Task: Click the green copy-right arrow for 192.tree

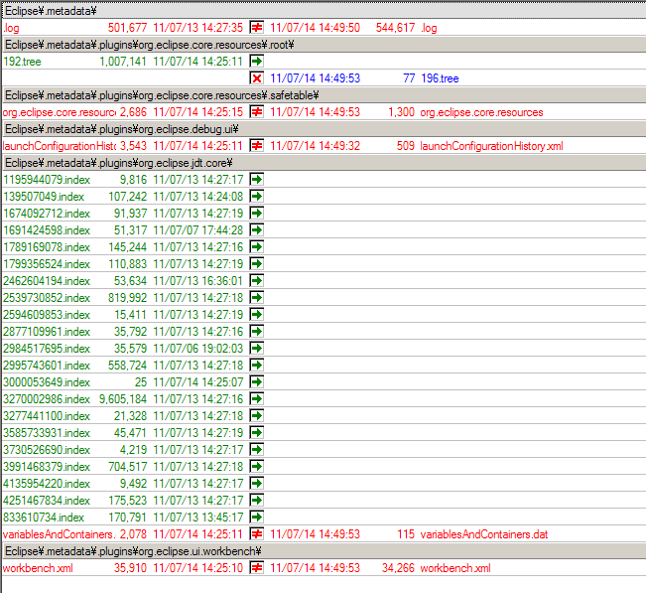Action: [x=257, y=62]
